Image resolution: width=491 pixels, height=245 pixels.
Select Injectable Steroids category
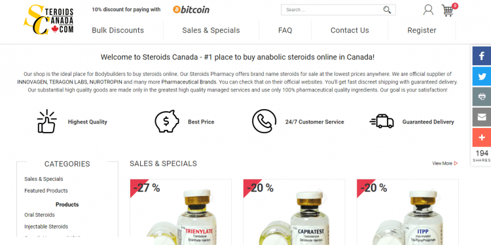tap(46, 227)
